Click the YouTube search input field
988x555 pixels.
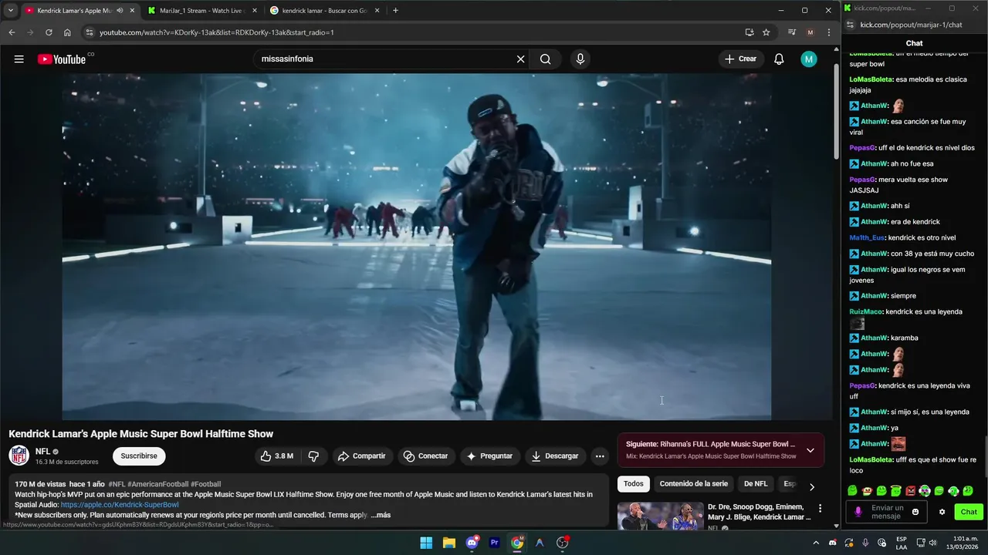(386, 59)
